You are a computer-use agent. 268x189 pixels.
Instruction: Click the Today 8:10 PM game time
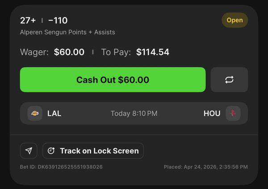tap(134, 113)
